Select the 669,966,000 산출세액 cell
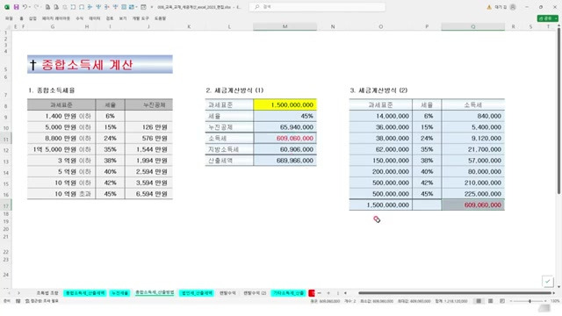The width and height of the screenshot is (562, 316). tap(285, 160)
